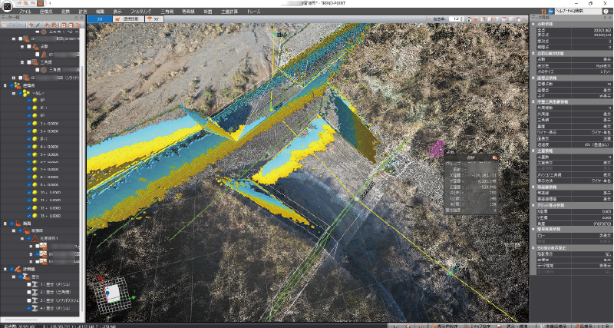The height and width of the screenshot is (328, 614).
Task: Switch to the 3D view tab
Action: pyautogui.click(x=100, y=18)
